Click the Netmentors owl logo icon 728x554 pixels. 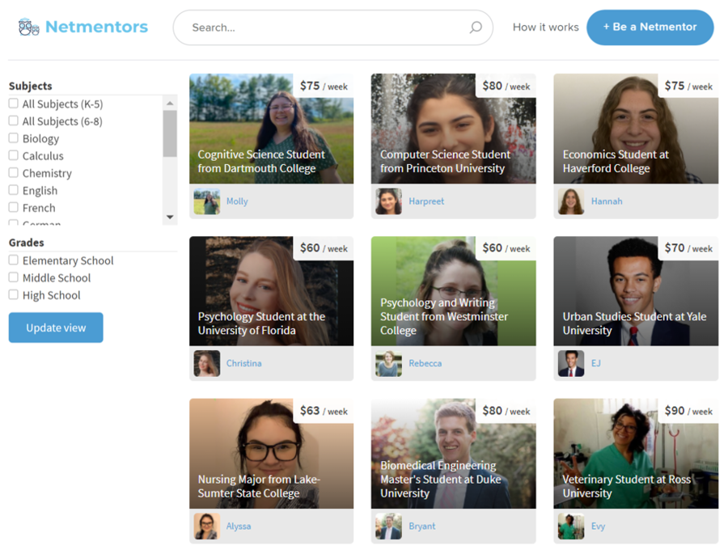pos(28,27)
